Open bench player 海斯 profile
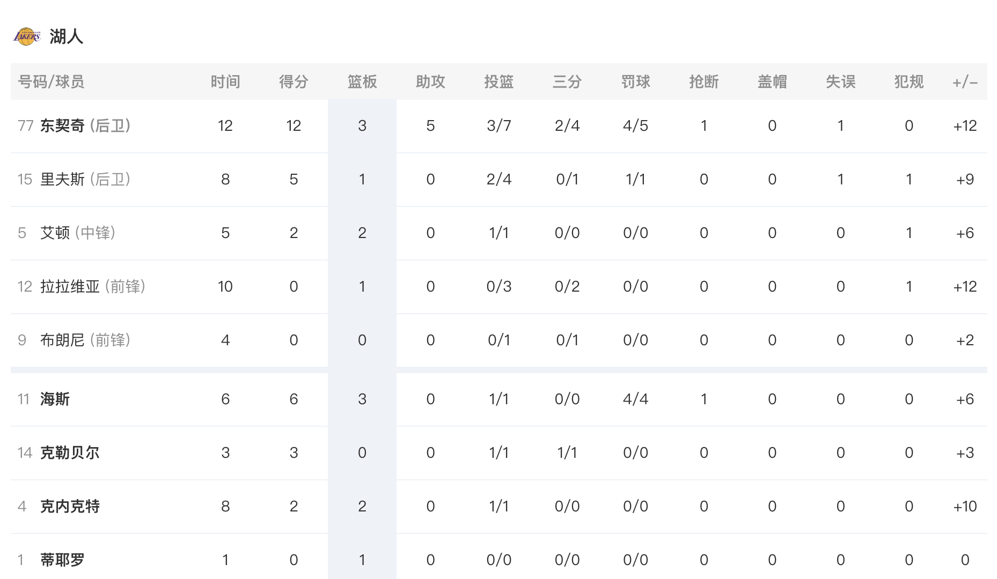This screenshot has height=579, width=997. (55, 399)
